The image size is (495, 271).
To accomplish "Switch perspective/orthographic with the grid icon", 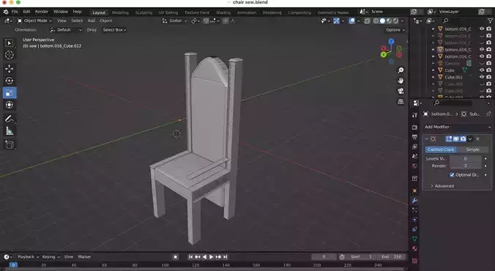I will (401, 101).
